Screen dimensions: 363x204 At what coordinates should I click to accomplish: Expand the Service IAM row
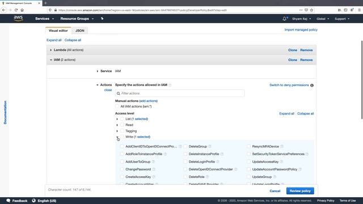pyautogui.click(x=98, y=71)
